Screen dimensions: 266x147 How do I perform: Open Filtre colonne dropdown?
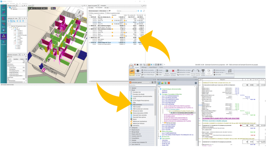pos(104,11)
